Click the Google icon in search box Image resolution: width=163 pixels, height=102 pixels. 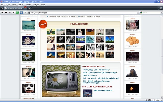[x=141, y=13]
